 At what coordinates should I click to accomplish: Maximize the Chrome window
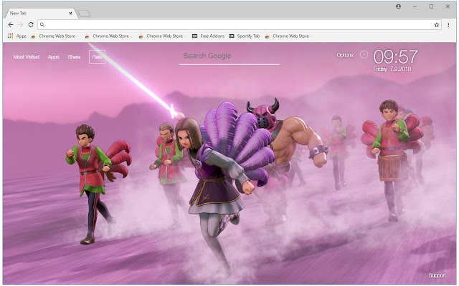coord(431,6)
